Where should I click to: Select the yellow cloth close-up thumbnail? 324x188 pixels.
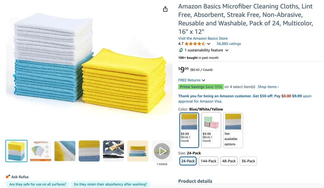[65, 151]
